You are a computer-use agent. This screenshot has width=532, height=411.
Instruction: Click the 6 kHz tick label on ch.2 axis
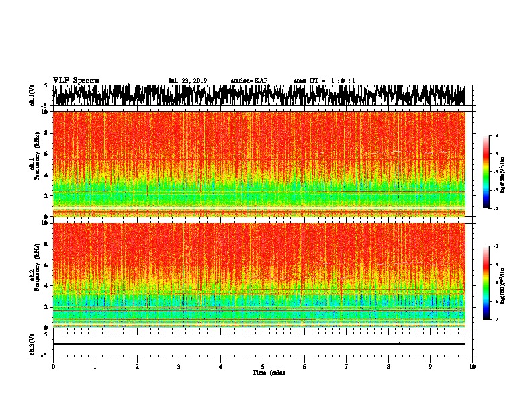[x=47, y=265]
